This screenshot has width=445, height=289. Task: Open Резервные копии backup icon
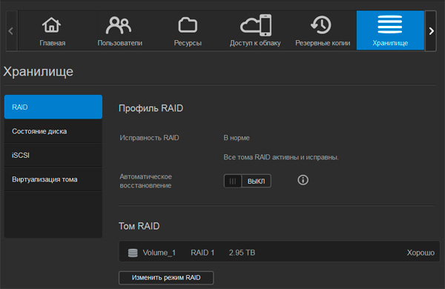(321, 25)
